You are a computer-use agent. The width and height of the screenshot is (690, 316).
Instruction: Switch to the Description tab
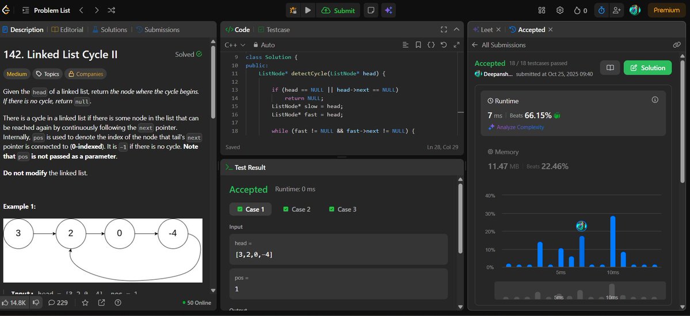click(x=23, y=30)
